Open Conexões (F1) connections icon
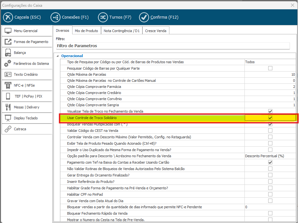The height and width of the screenshot is (223, 299). [x=56, y=17]
